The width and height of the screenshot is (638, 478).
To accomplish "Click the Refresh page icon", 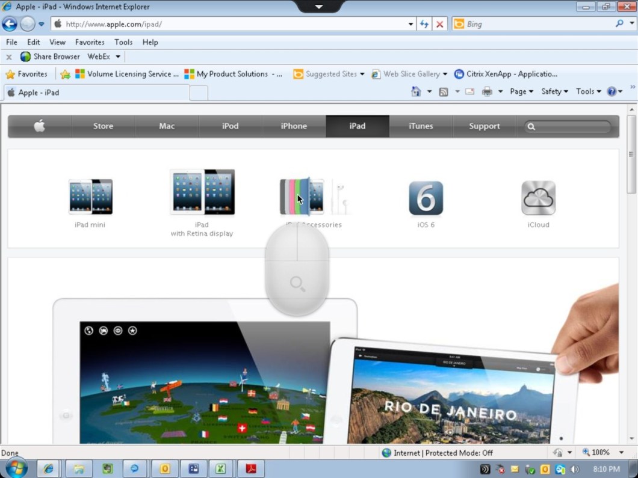I will (x=424, y=24).
